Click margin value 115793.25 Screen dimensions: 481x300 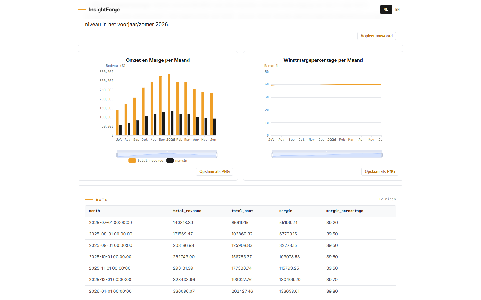click(289, 268)
